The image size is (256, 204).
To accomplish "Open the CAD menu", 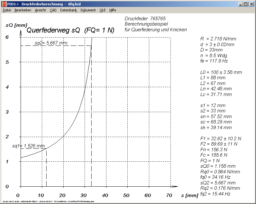I will coord(53,10).
